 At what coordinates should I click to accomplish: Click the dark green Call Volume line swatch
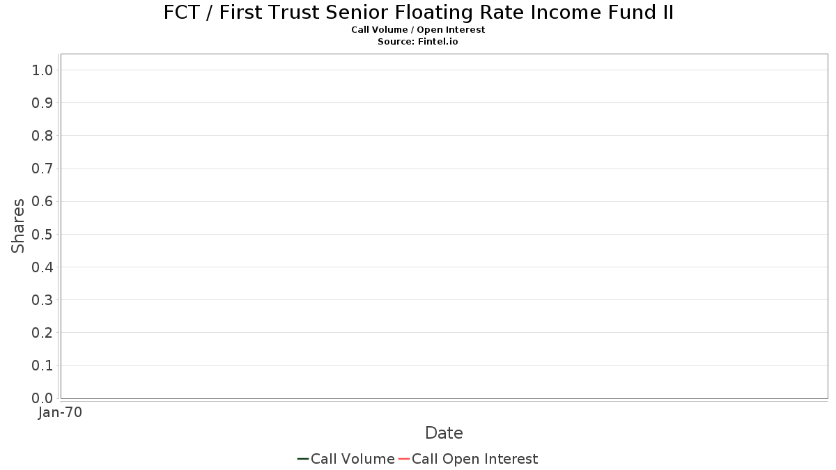(x=303, y=459)
